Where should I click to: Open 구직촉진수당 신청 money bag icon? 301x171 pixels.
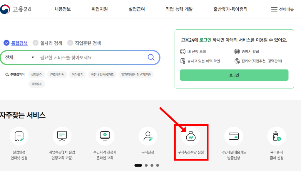(x=191, y=137)
